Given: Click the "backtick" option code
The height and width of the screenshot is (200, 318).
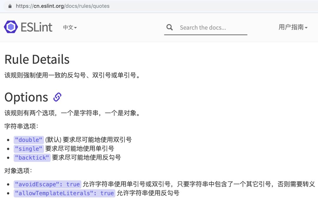Looking at the screenshot, I should [32, 158].
